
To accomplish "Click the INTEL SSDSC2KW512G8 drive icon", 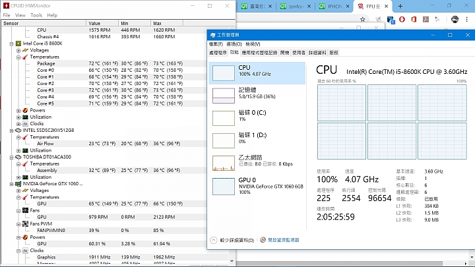I will coord(18,131).
